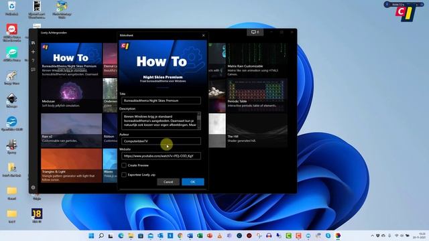Image resolution: width=429 pixels, height=241 pixels.
Task: Close the Bibliotheek dialog with the X
Action: (203, 35)
